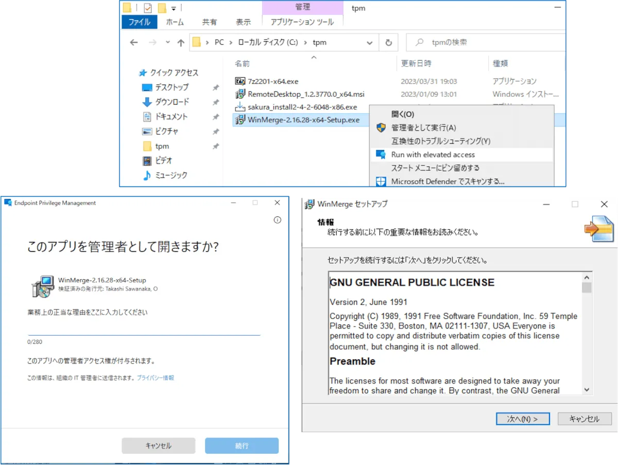The width and height of the screenshot is (618, 465).
Task: Click the RemoteDesktop msi installer icon
Action: [x=240, y=94]
